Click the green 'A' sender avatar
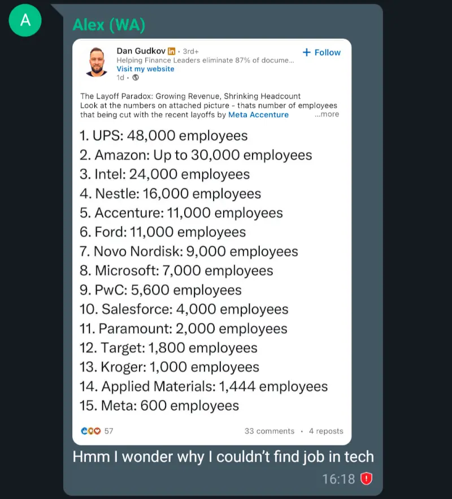The width and height of the screenshot is (452, 499). click(25, 20)
